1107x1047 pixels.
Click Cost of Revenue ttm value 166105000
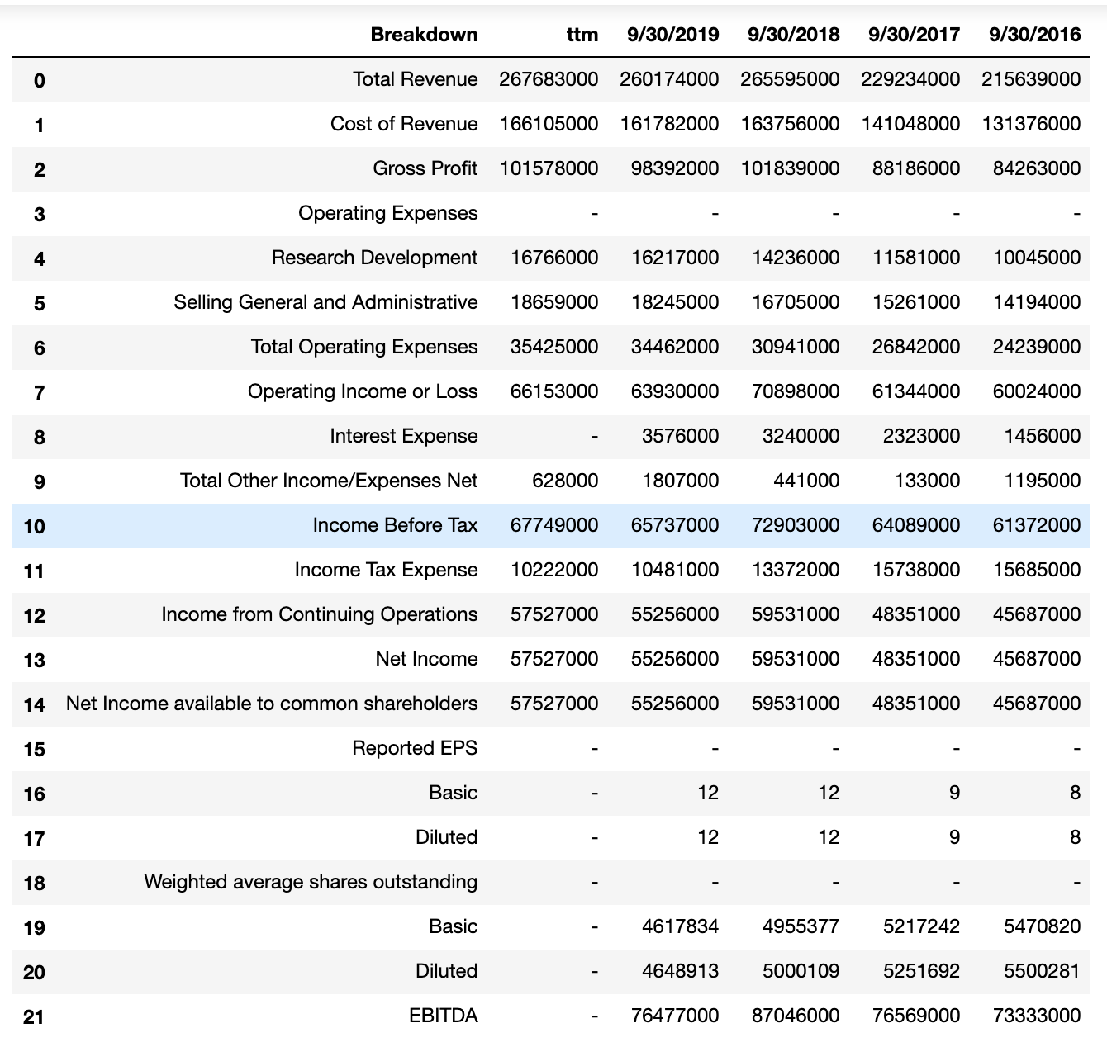pyautogui.click(x=549, y=124)
